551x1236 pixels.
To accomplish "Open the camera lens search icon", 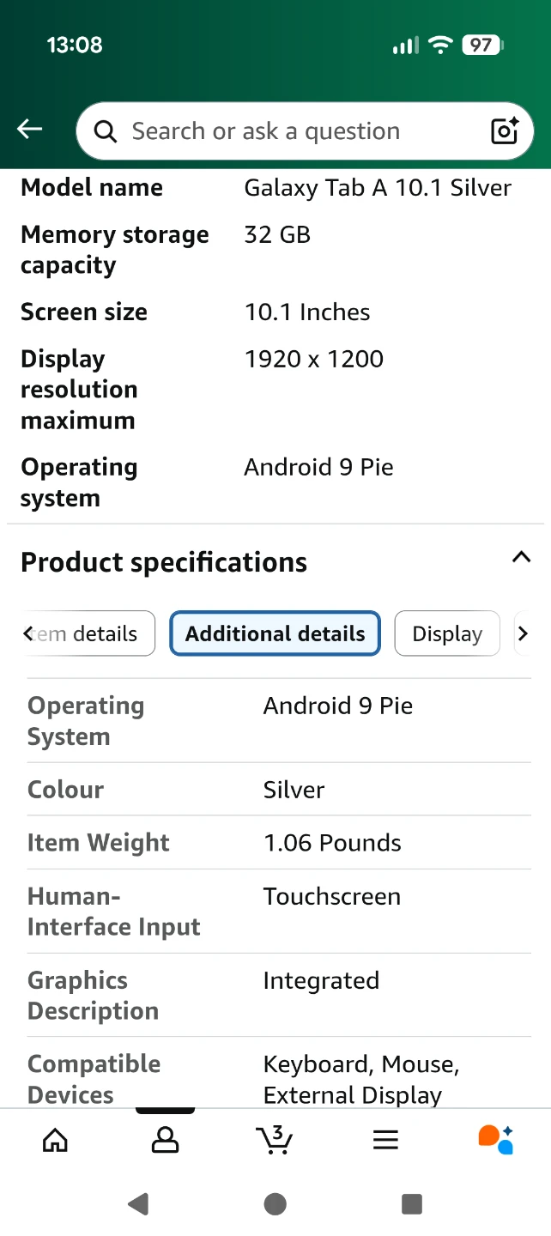I will pyautogui.click(x=504, y=130).
